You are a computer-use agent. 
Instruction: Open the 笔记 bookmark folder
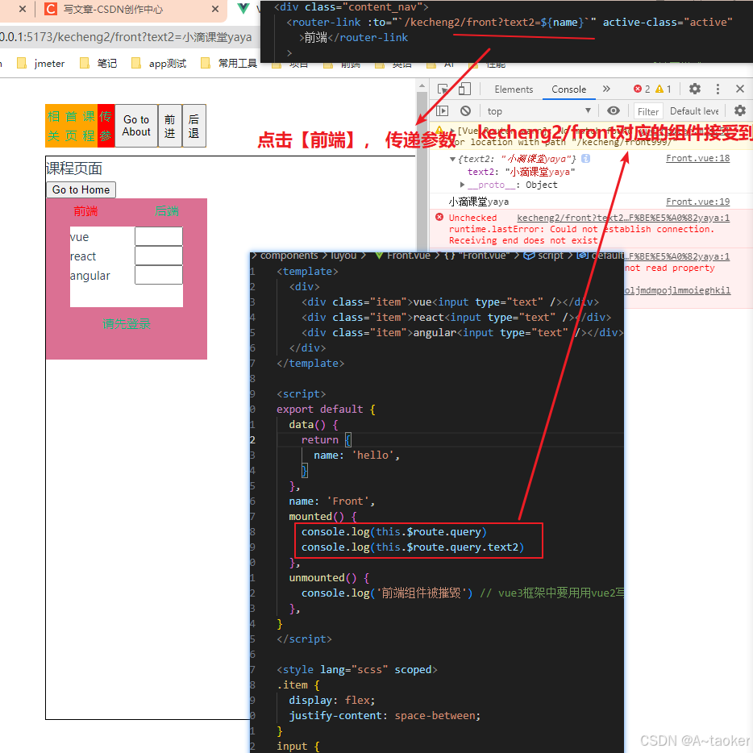98,64
